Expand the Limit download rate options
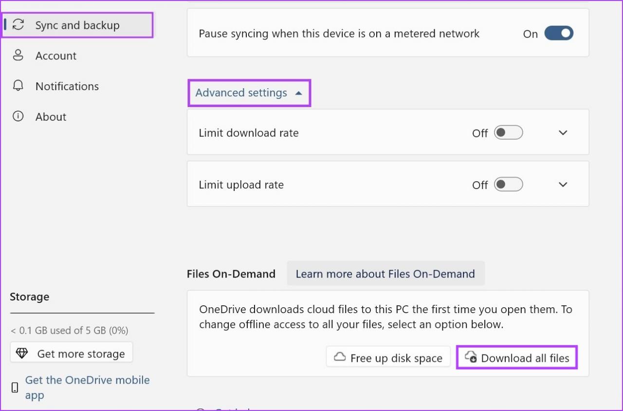This screenshot has width=623, height=411. pos(563,132)
